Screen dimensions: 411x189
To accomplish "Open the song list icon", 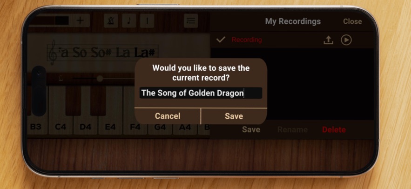I will pos(191,20).
